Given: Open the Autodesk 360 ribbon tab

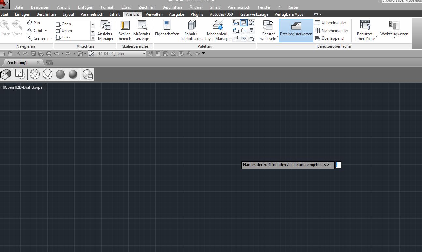Looking at the screenshot, I should tap(221, 14).
